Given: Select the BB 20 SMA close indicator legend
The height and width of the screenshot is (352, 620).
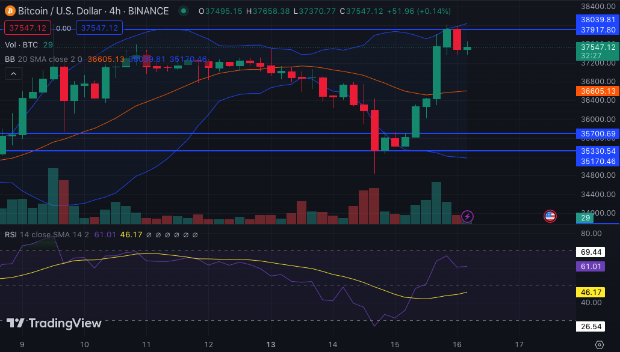Looking at the screenshot, I should (43, 59).
